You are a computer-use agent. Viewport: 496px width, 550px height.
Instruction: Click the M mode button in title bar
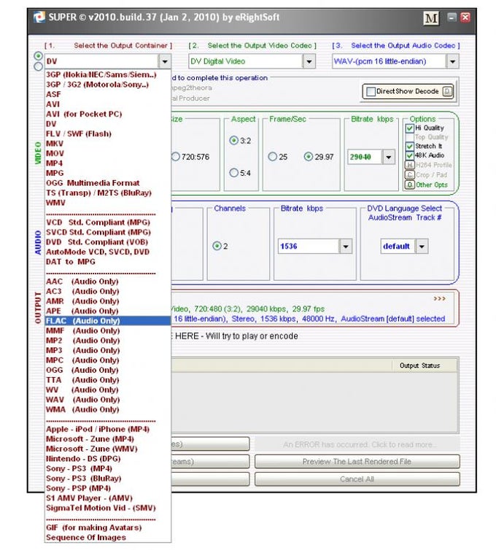point(431,18)
